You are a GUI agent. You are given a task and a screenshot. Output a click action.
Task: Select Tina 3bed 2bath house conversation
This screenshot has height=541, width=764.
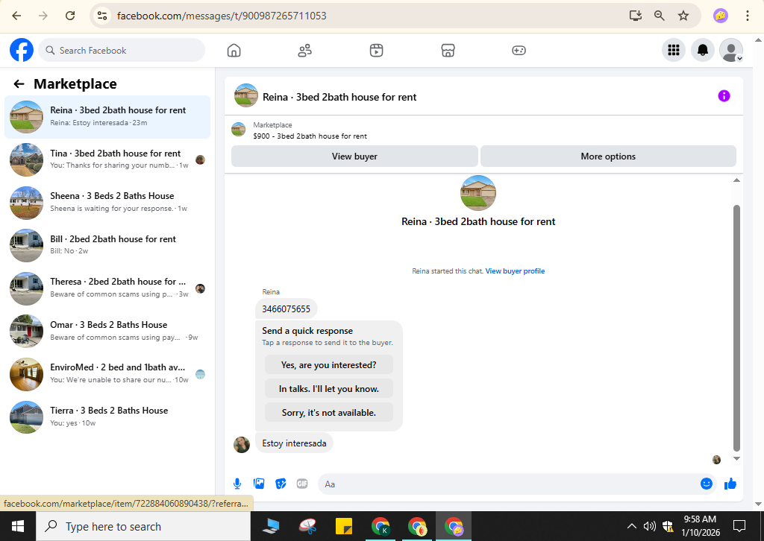click(107, 159)
